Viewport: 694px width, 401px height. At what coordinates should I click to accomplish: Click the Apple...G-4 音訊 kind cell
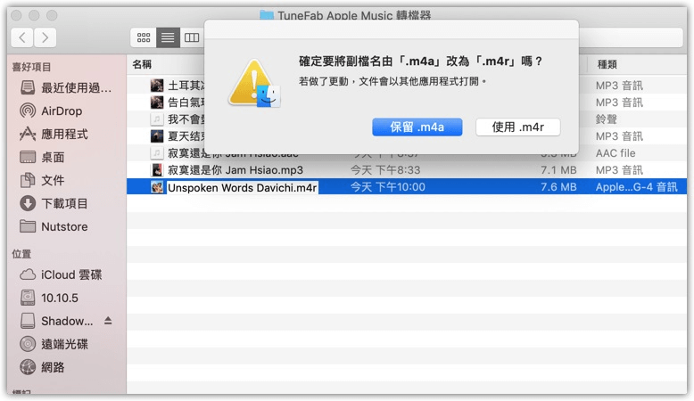coord(636,187)
